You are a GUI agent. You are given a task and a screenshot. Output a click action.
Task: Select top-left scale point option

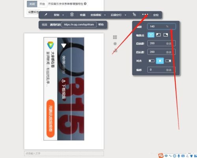158,35
